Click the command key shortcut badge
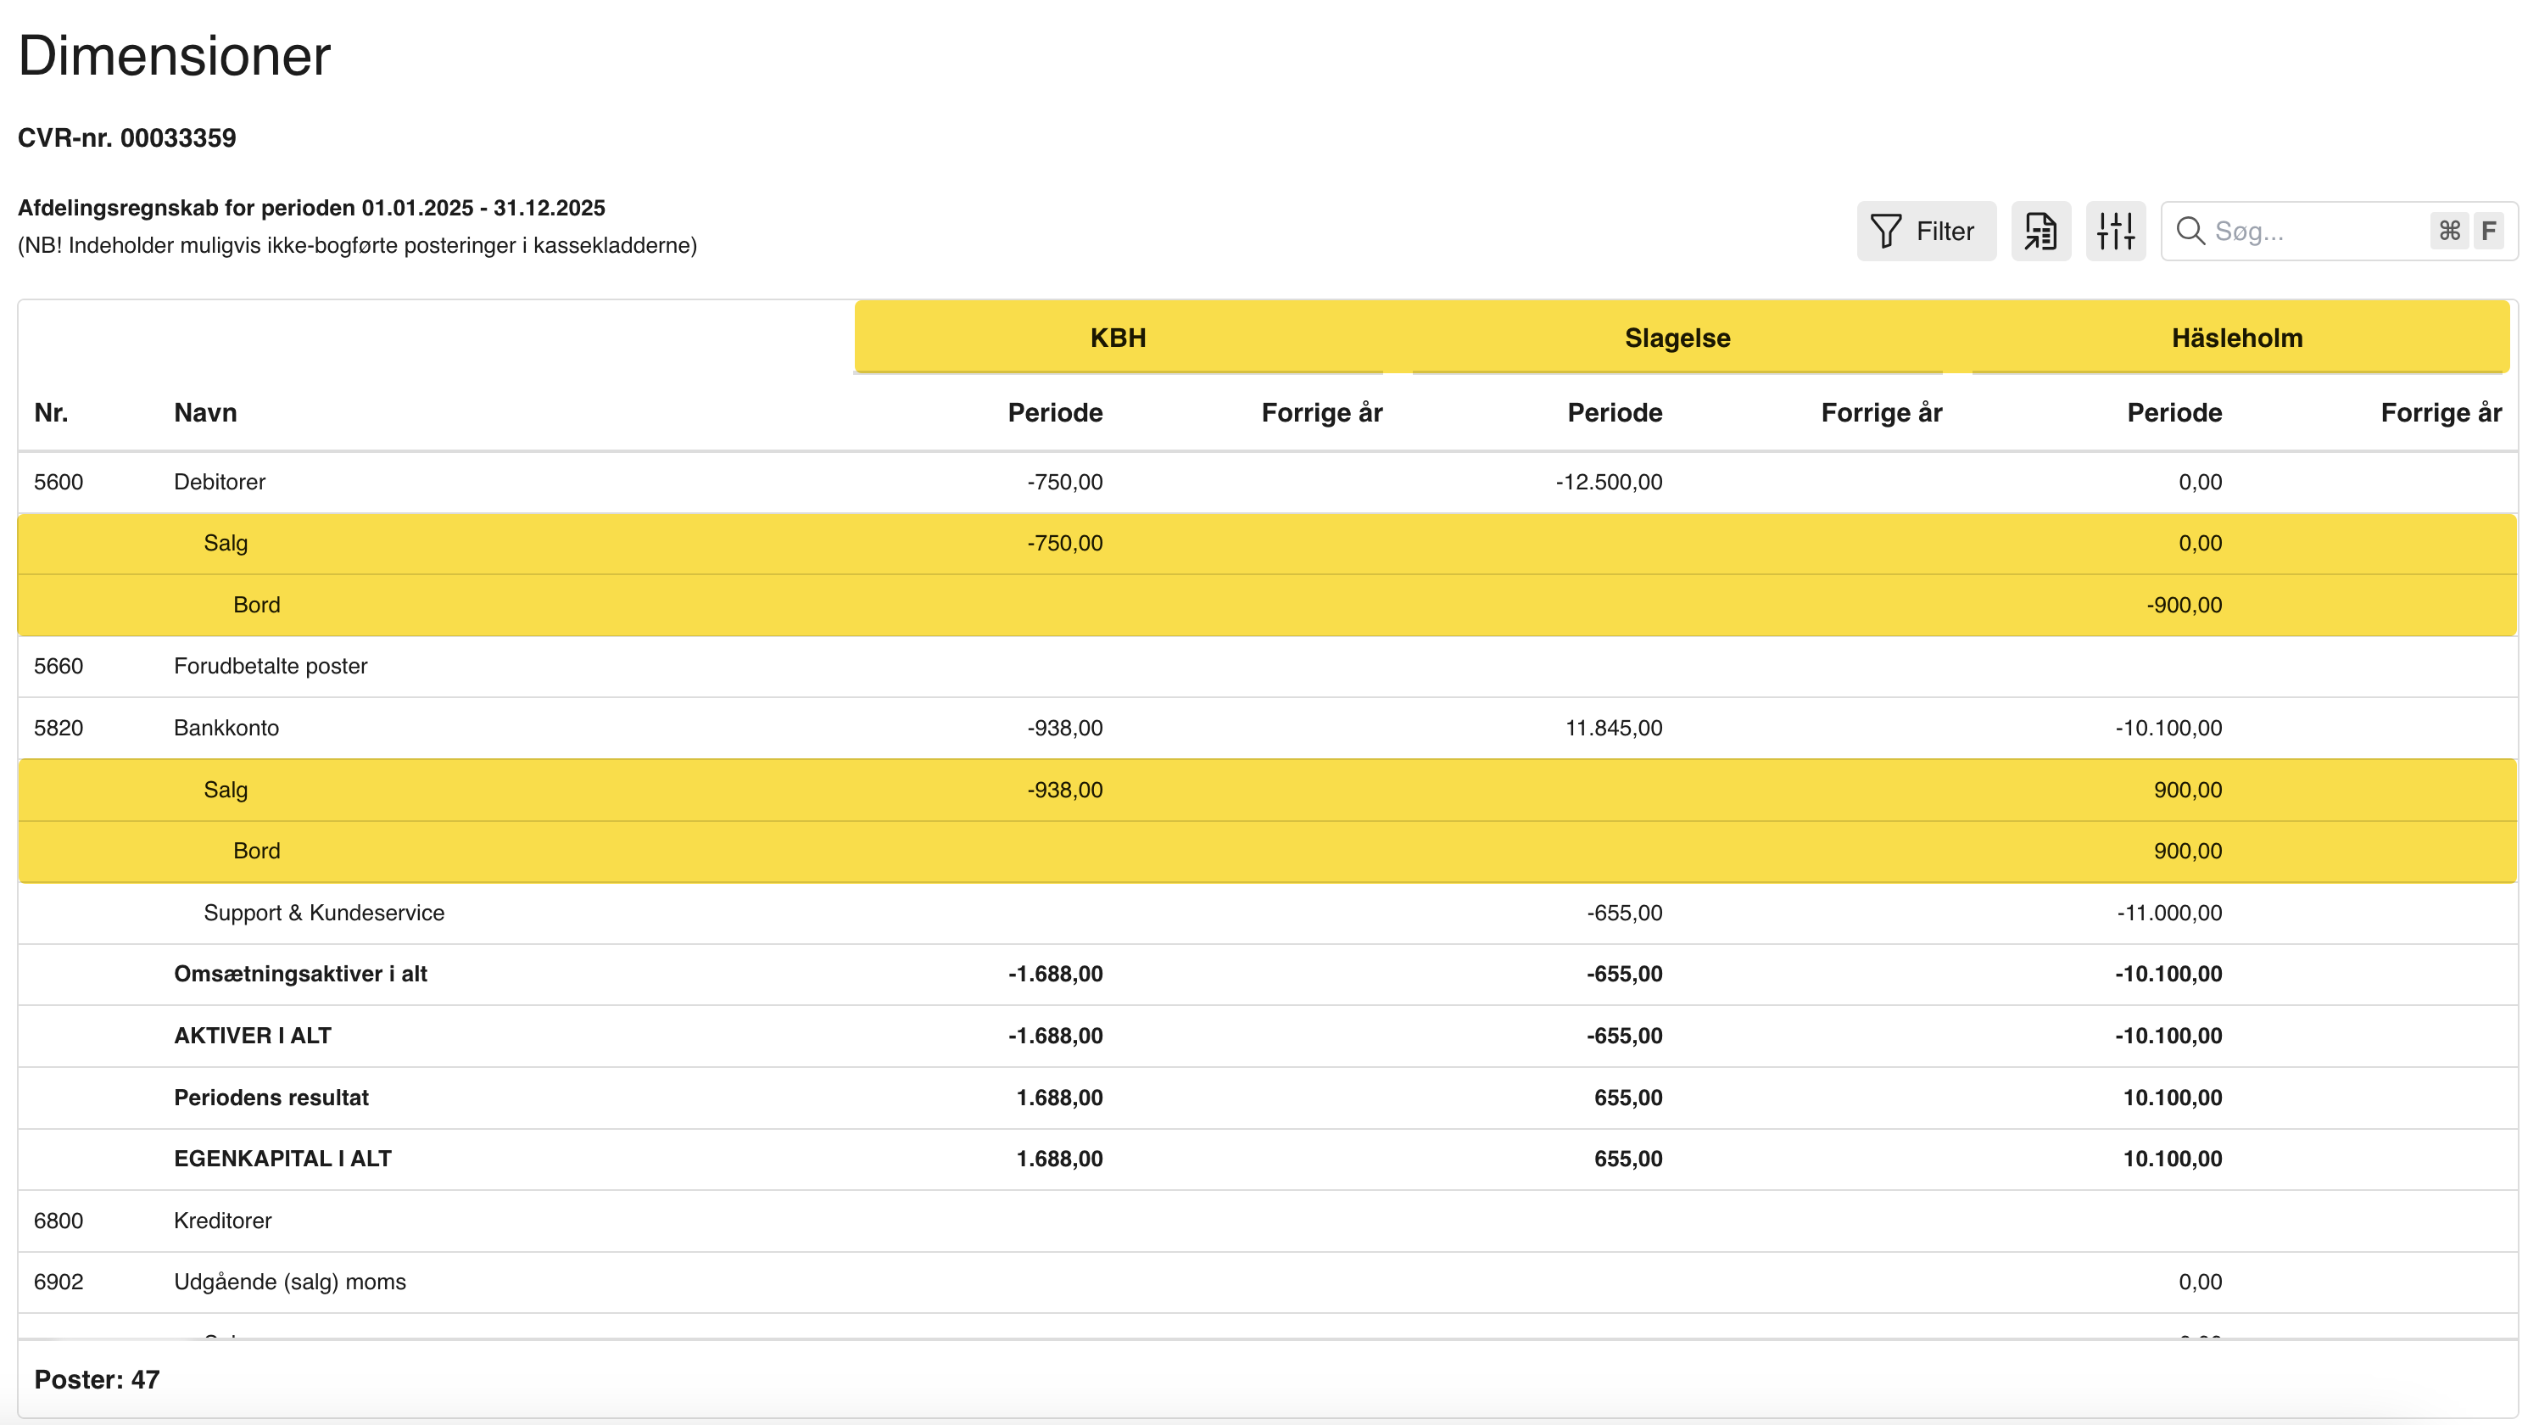The width and height of the screenshot is (2539, 1425). pyautogui.click(x=2449, y=231)
